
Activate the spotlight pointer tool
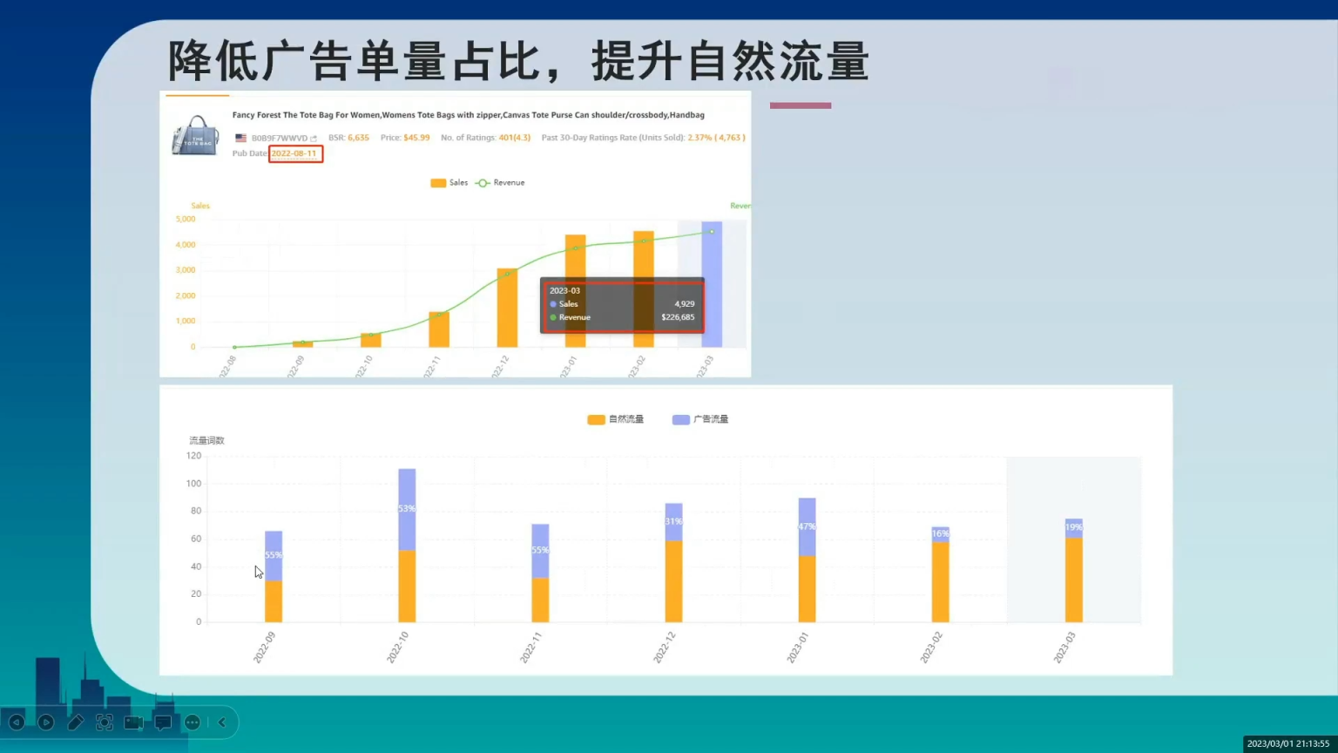pyautogui.click(x=105, y=722)
